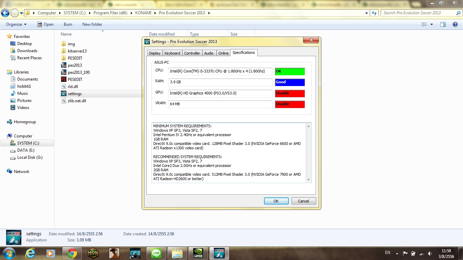Click the Explorer Forward arrow button
This screenshot has height=260, width=463.
pos(15,13)
